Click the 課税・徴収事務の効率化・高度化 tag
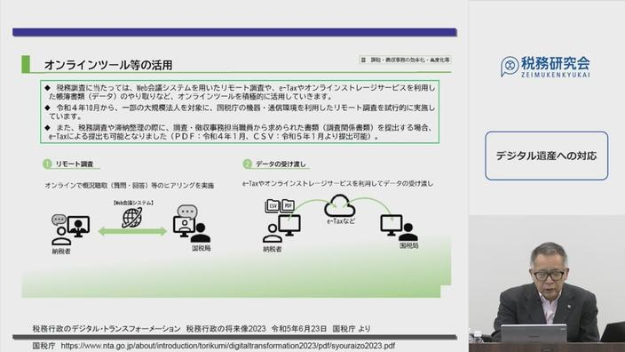Image resolution: width=625 pixels, height=352 pixels. (x=406, y=60)
